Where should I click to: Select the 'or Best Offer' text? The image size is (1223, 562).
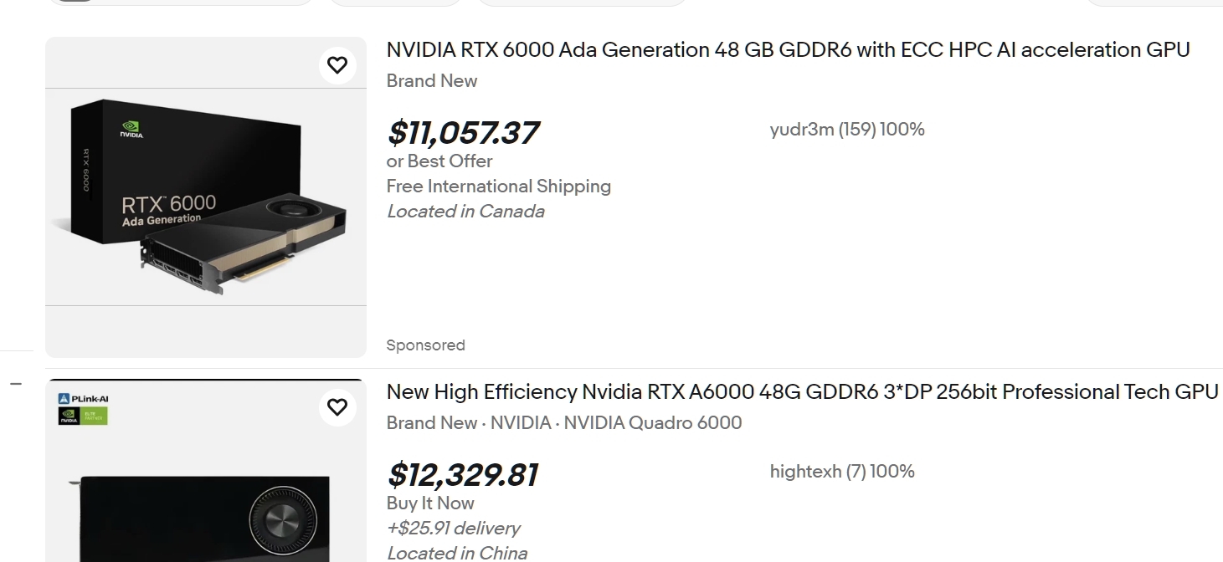[439, 161]
